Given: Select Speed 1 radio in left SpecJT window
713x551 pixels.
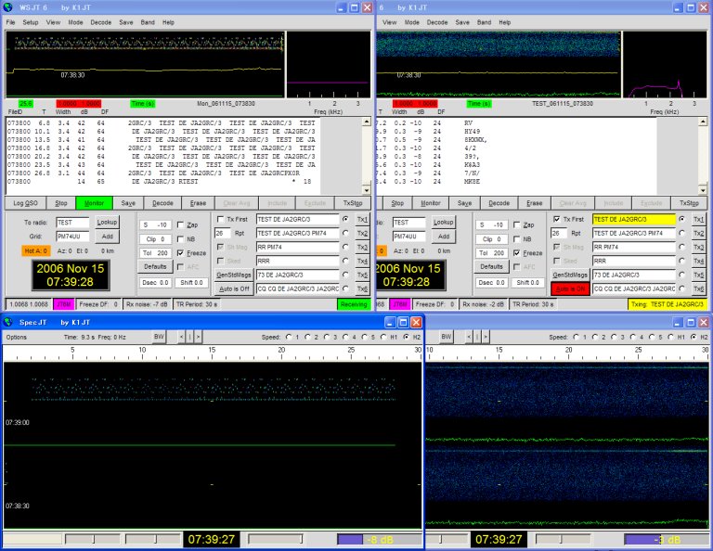Looking at the screenshot, I should point(289,337).
